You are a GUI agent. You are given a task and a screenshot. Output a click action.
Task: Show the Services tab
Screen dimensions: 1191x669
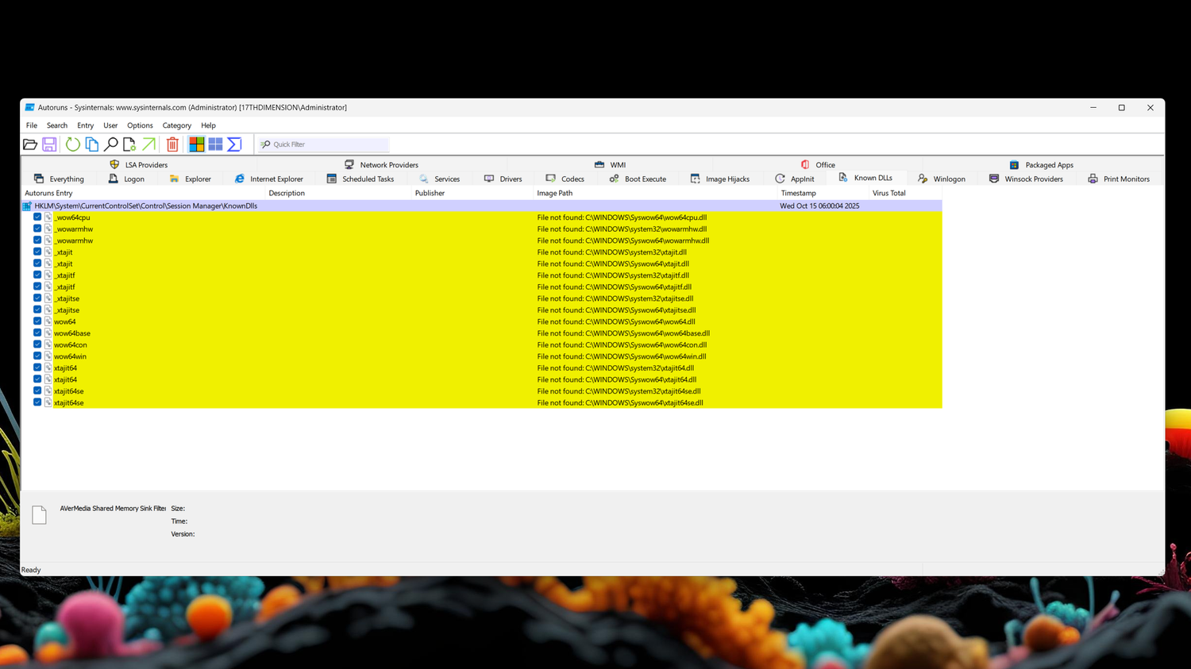tap(439, 179)
